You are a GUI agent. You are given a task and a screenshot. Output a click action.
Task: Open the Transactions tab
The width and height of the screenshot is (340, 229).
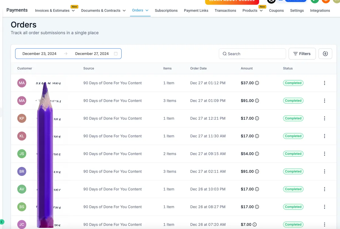[x=225, y=10]
